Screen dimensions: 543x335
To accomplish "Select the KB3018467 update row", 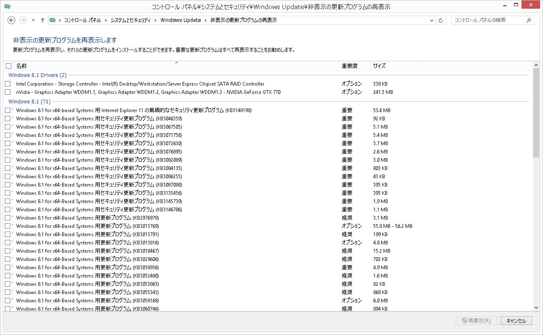I will (x=267, y=251).
